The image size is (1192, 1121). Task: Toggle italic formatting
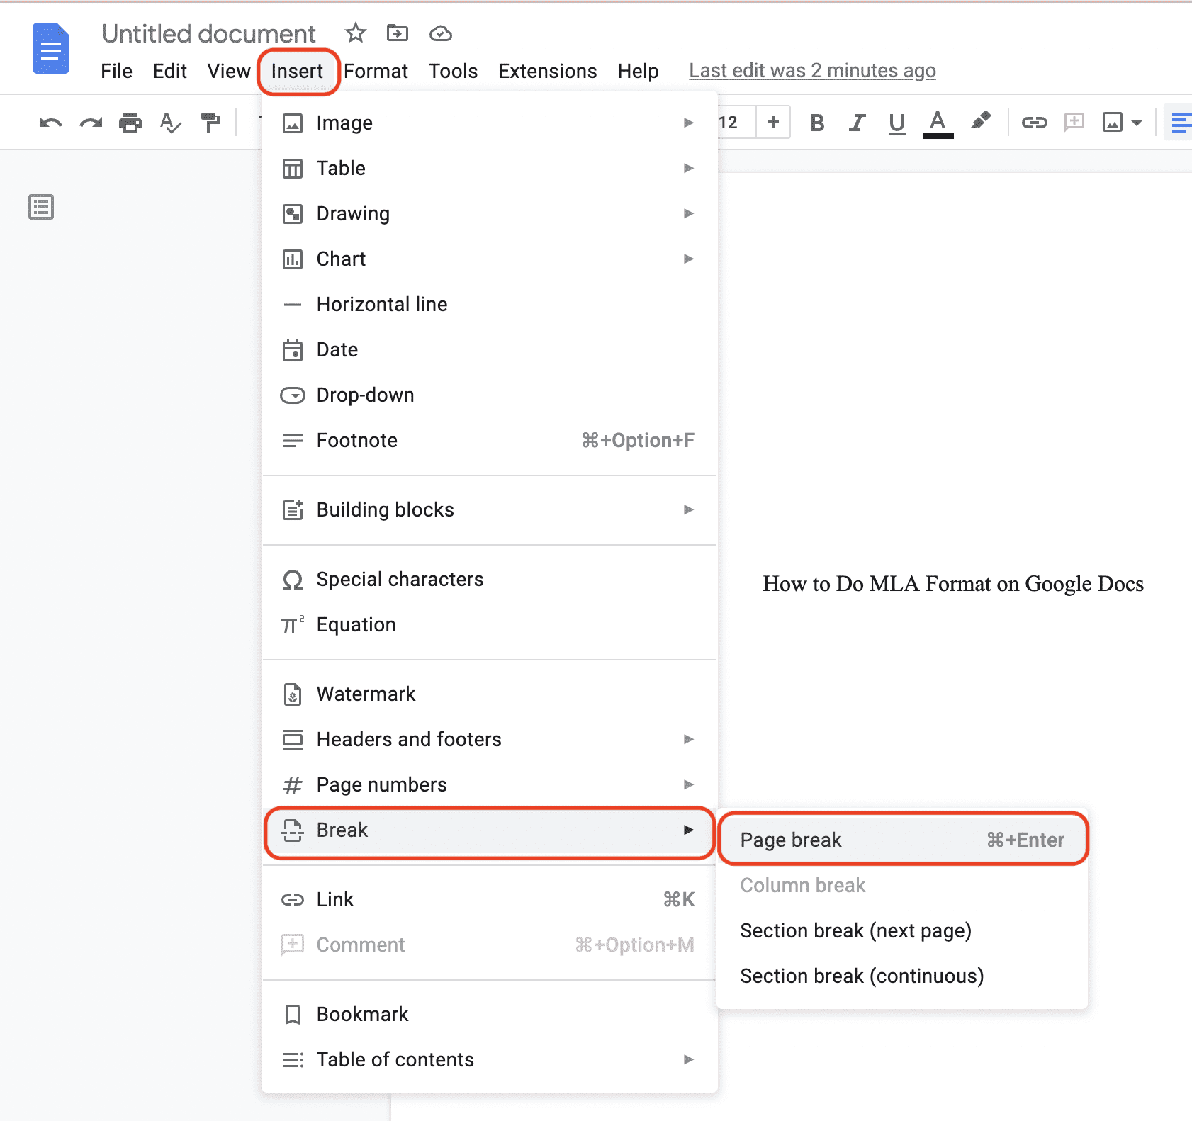pyautogui.click(x=857, y=122)
